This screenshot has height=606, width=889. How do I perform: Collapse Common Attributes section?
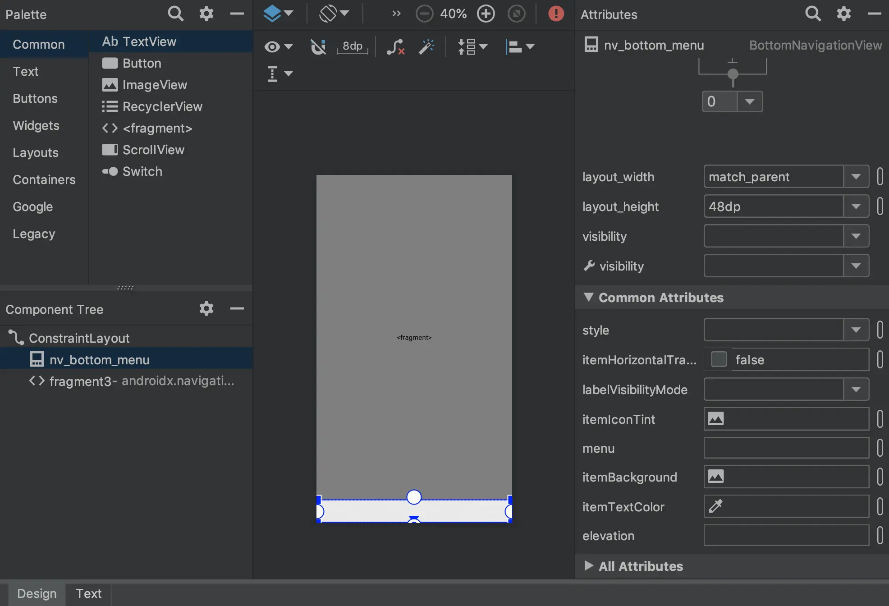(588, 297)
